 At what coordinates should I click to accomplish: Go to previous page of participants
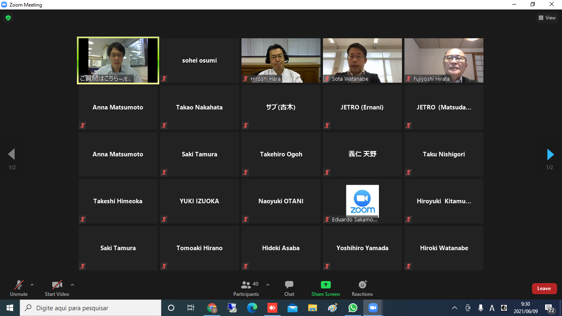click(x=12, y=155)
